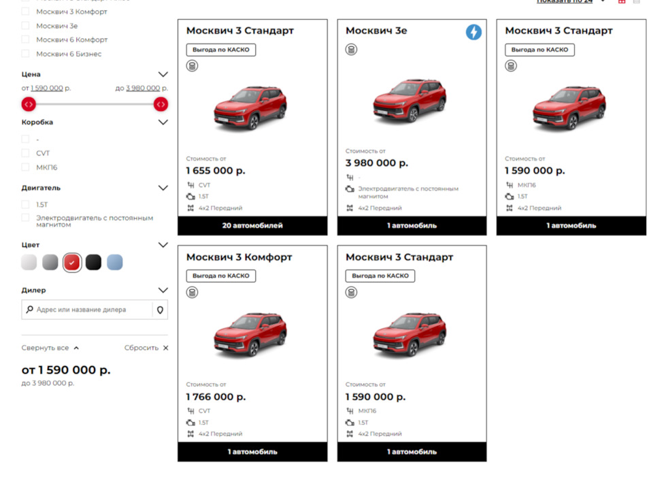Tick the Москвич 6 Бизнес model checkbox
This screenshot has width=653, height=477.
coord(25,54)
